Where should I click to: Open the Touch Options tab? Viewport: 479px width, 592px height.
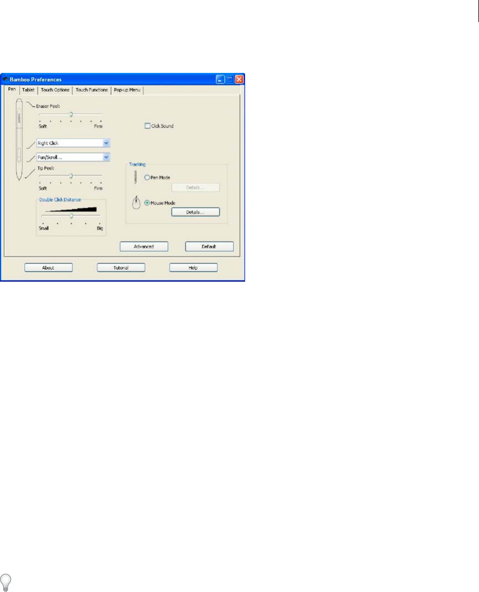click(x=55, y=90)
